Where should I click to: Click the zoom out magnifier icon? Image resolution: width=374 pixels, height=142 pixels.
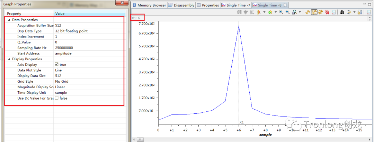pyautogui.click(x=287, y=12)
